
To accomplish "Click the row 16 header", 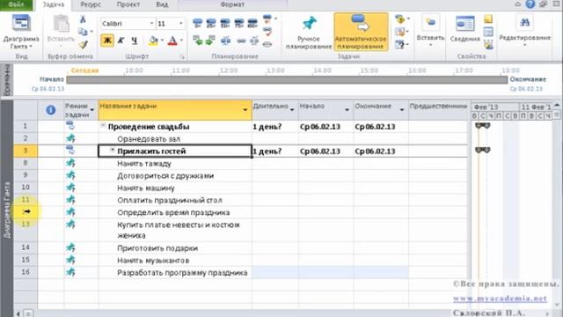I will pos(26,272).
